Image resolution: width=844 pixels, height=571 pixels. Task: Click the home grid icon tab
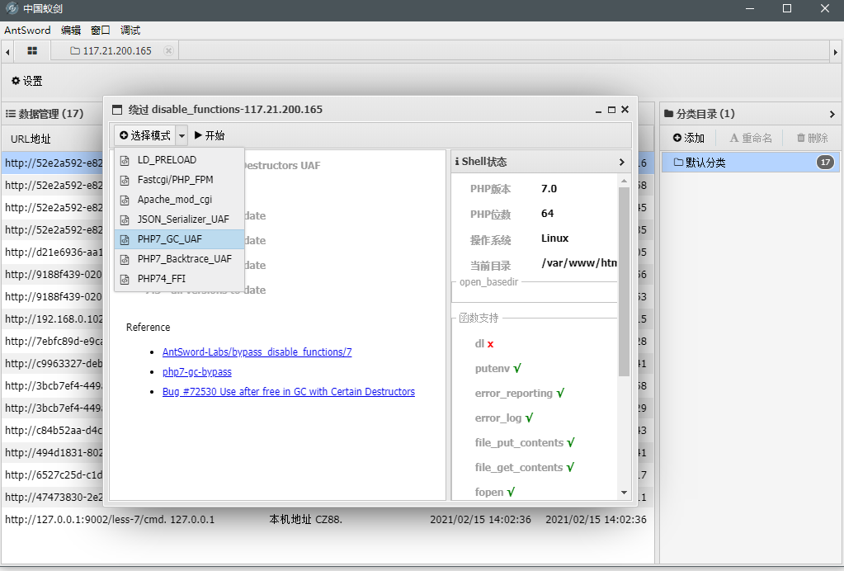[32, 51]
